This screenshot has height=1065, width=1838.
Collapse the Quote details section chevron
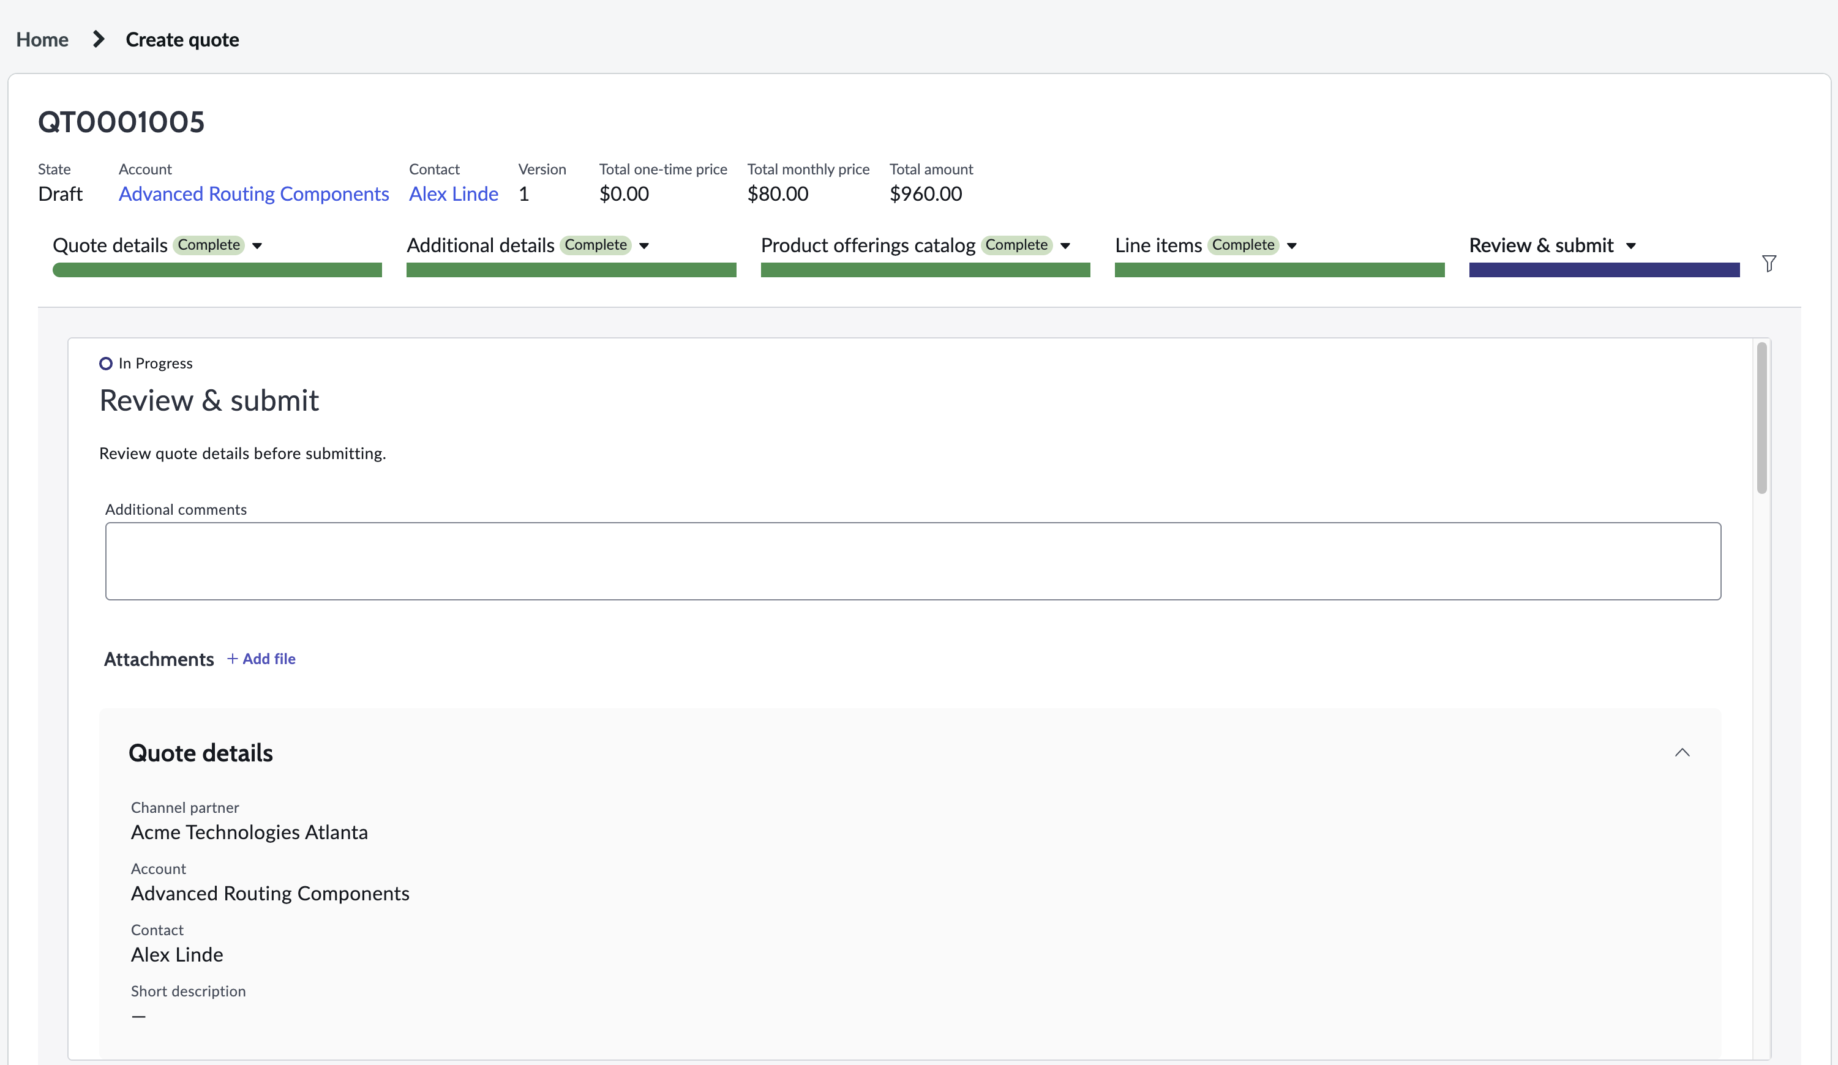(1682, 752)
